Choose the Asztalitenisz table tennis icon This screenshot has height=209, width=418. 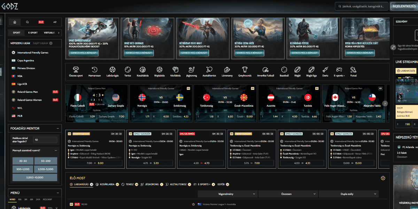click(209, 69)
